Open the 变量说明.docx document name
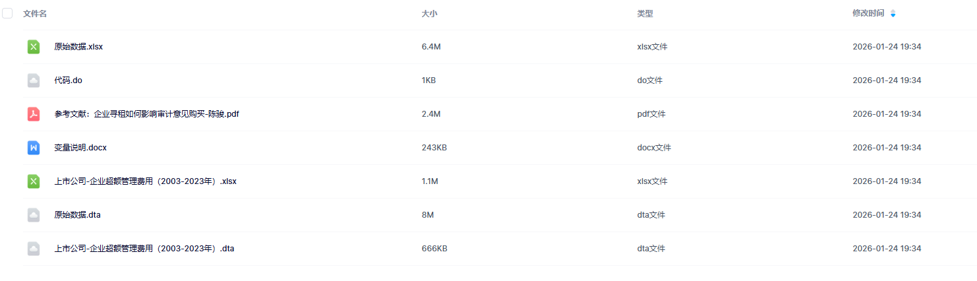The width and height of the screenshot is (977, 281). [80, 148]
